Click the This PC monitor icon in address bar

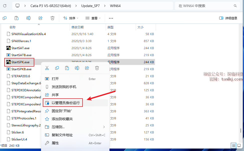17,6
